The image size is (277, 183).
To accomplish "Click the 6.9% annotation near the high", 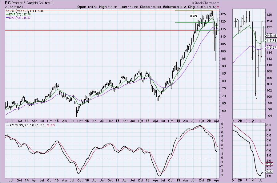I will coord(194,16).
